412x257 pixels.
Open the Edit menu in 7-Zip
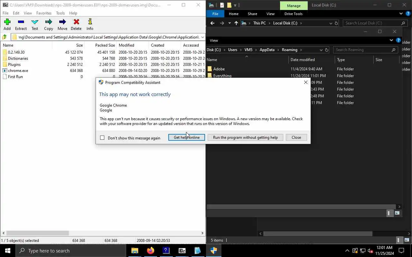pos(16,13)
